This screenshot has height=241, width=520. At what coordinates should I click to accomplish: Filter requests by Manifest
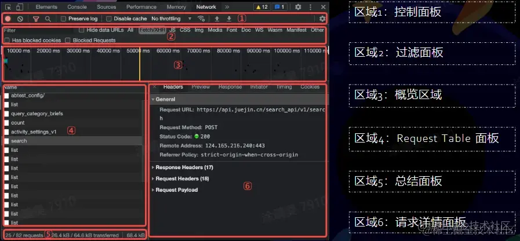click(x=296, y=30)
